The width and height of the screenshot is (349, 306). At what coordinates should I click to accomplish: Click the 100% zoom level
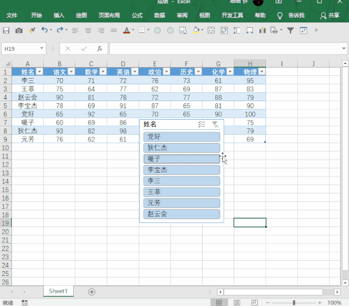pos(334,303)
